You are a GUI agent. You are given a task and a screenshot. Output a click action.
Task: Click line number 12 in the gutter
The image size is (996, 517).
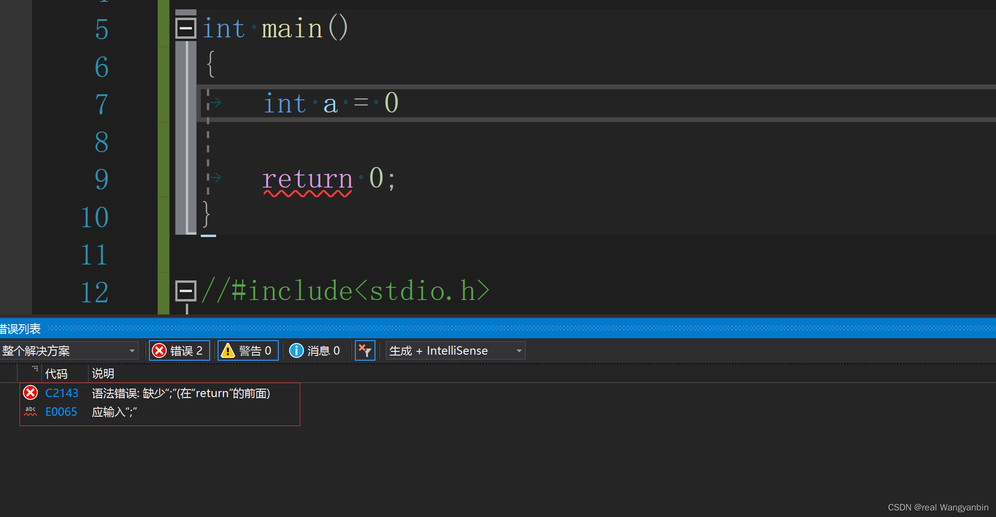coord(95,293)
